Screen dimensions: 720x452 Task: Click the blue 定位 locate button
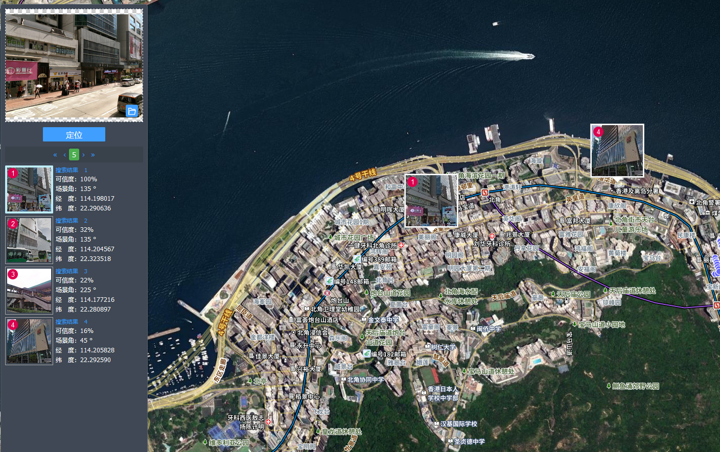[x=74, y=135]
